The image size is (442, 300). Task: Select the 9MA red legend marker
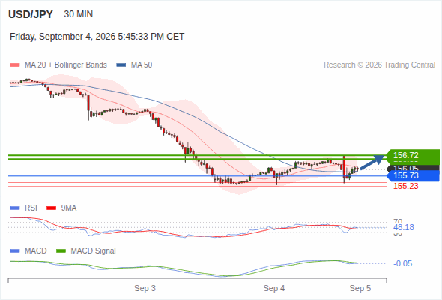point(51,208)
